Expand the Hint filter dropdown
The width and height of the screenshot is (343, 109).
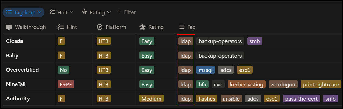click(61, 12)
